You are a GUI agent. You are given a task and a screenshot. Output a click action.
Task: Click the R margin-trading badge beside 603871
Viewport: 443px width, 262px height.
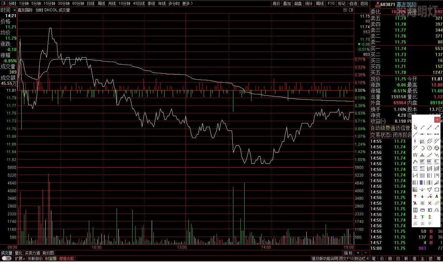(378, 4)
